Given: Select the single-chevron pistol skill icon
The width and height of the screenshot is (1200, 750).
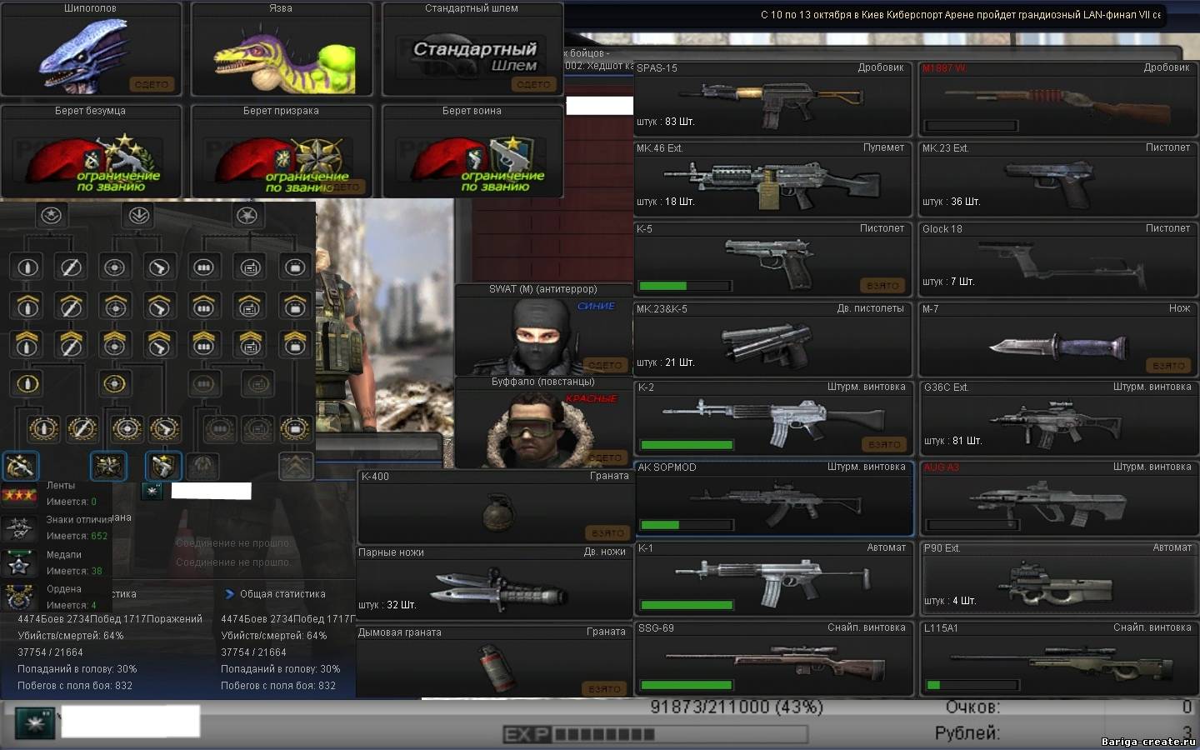Looking at the screenshot, I should tap(159, 306).
